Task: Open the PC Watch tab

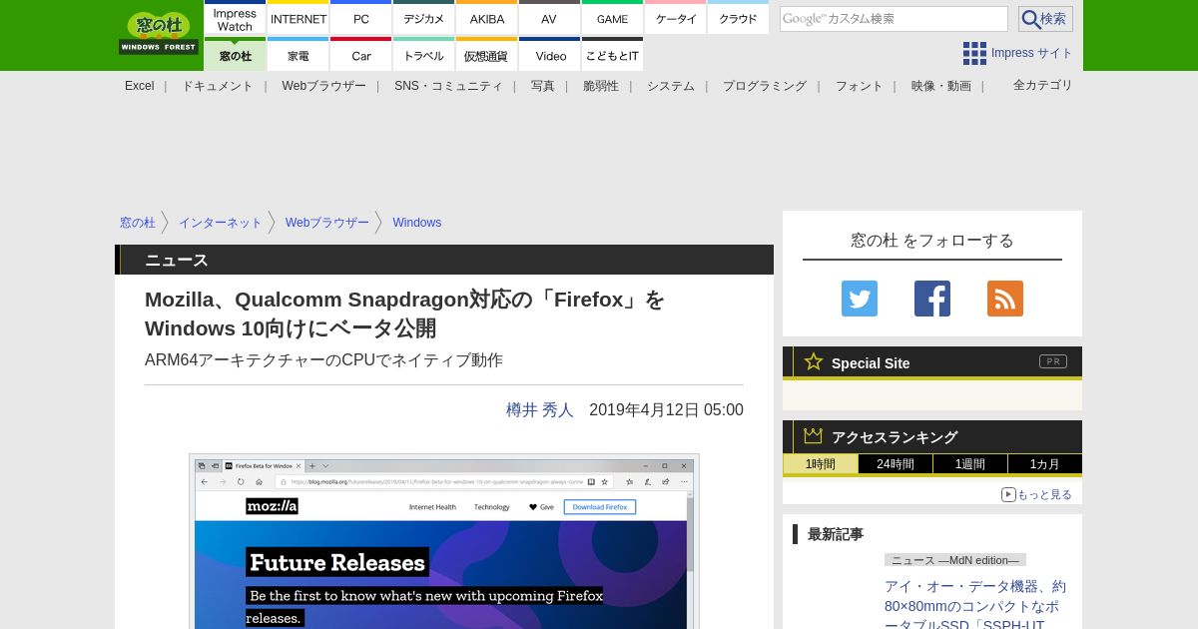Action: click(x=361, y=18)
